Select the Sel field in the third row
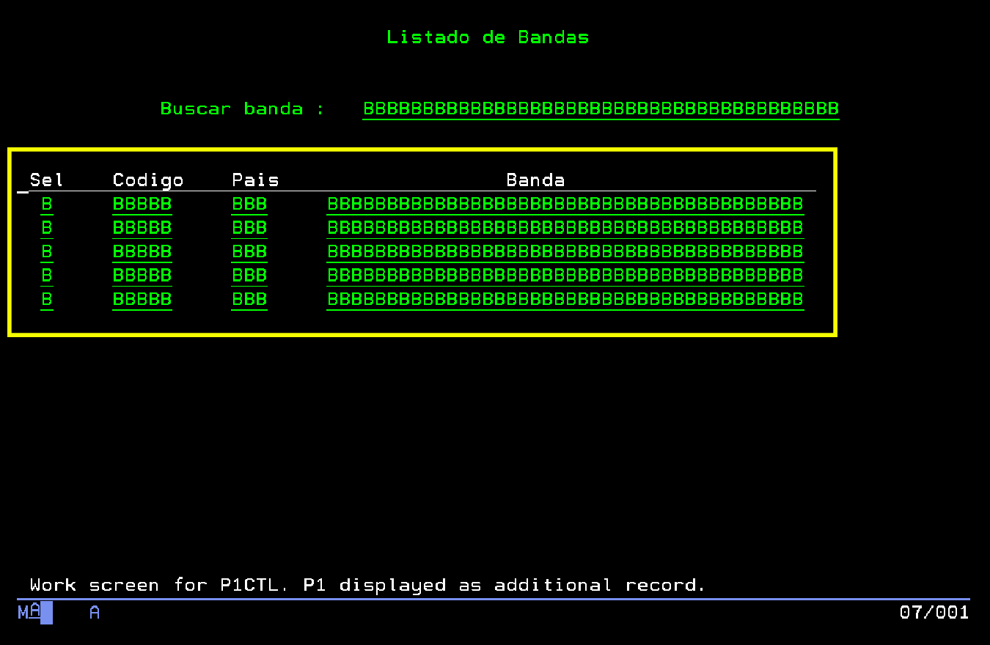The image size is (990, 645). tap(45, 251)
